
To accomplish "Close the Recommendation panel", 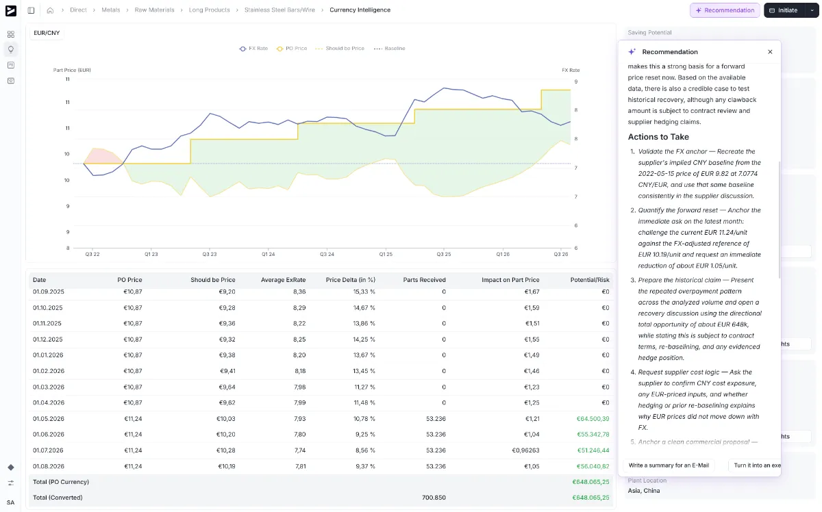I will 770,52.
